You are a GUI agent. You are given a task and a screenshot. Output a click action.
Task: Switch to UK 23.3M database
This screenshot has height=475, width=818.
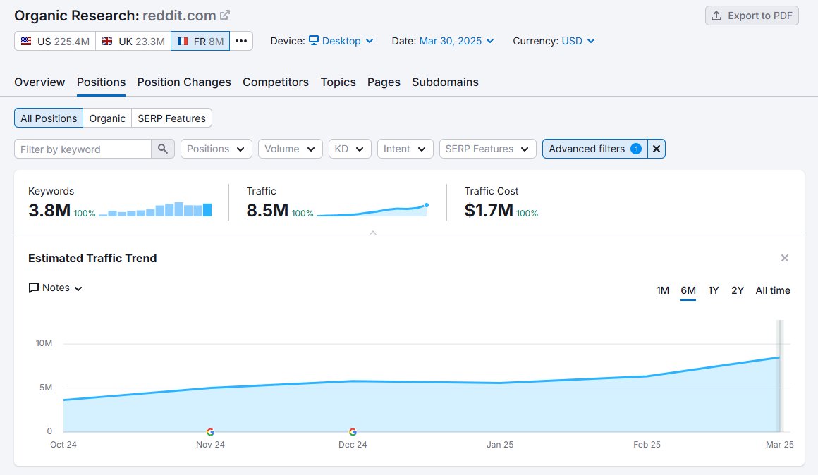click(133, 41)
